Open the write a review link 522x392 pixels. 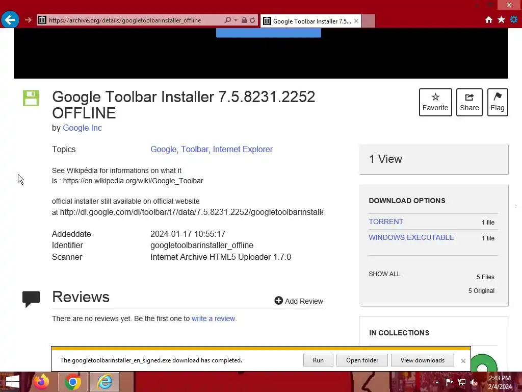point(214,318)
